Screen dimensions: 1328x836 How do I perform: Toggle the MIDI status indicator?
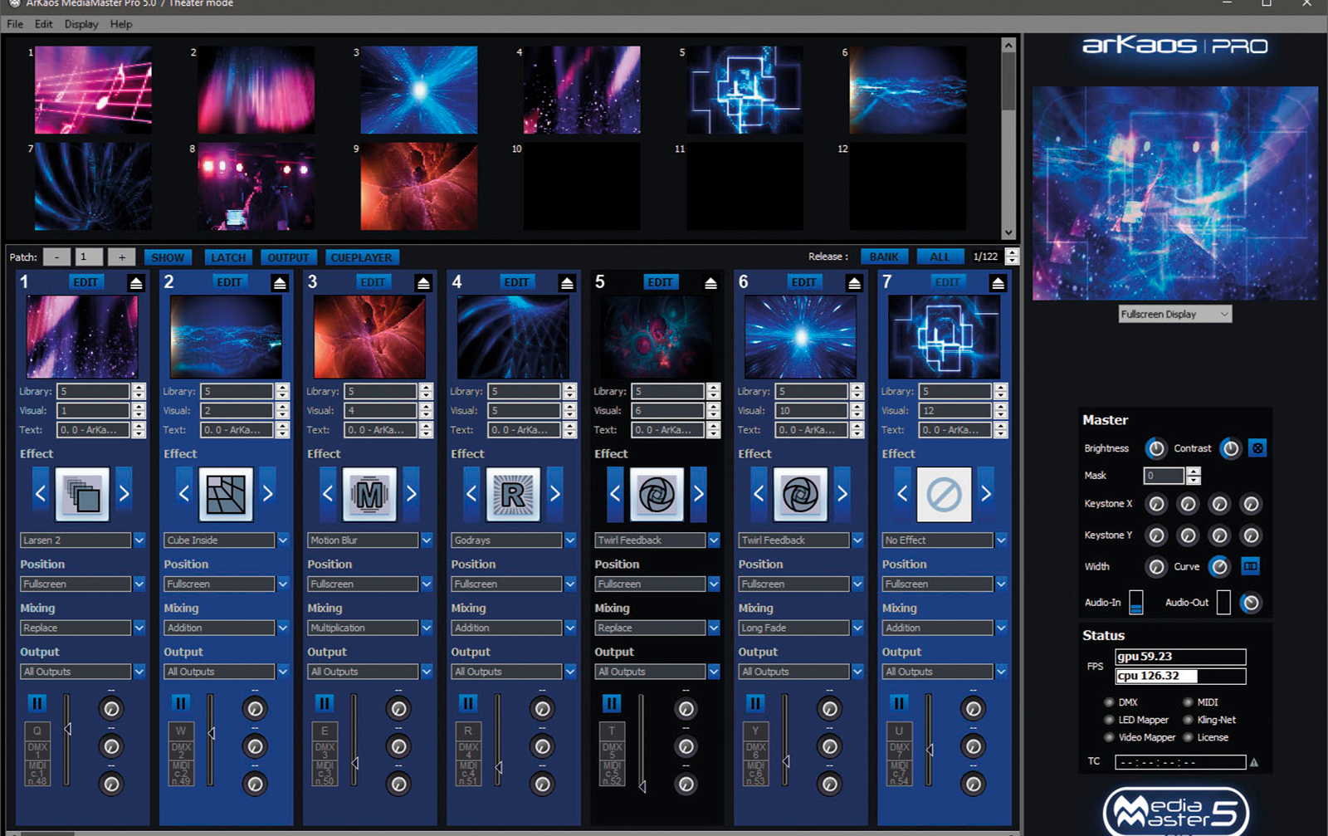pos(1188,702)
